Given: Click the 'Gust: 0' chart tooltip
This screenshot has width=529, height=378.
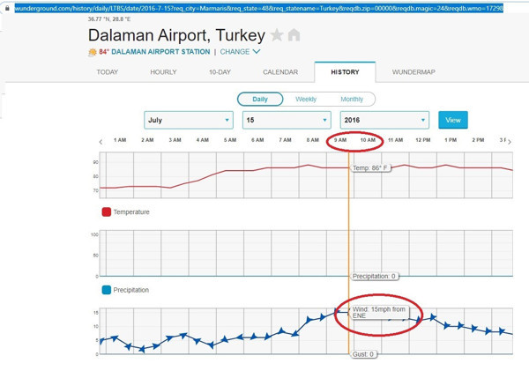Looking at the screenshot, I should click(x=363, y=354).
